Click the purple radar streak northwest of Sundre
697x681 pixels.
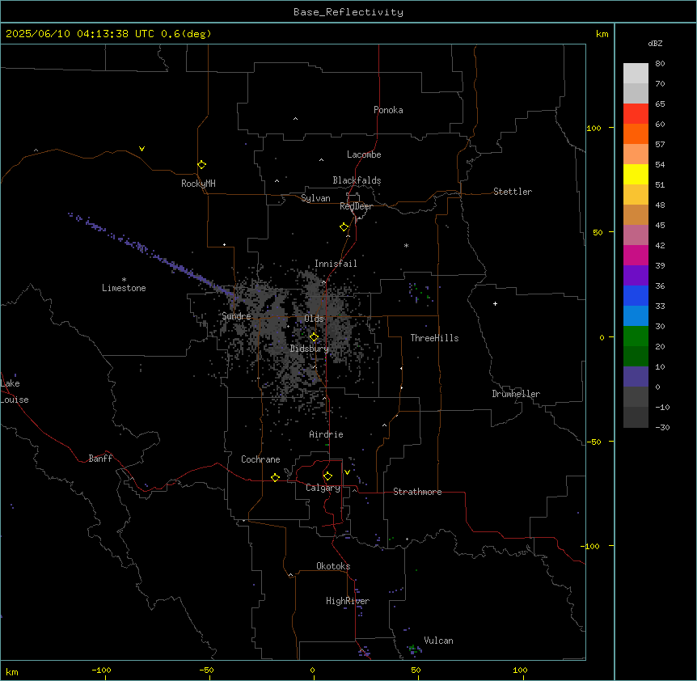pyautogui.click(x=151, y=254)
